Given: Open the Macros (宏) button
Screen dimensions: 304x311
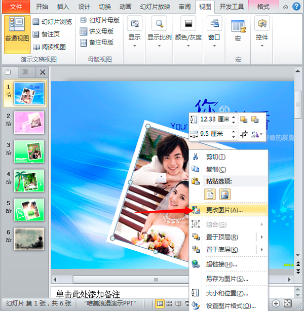Looking at the screenshot, I should tap(238, 30).
